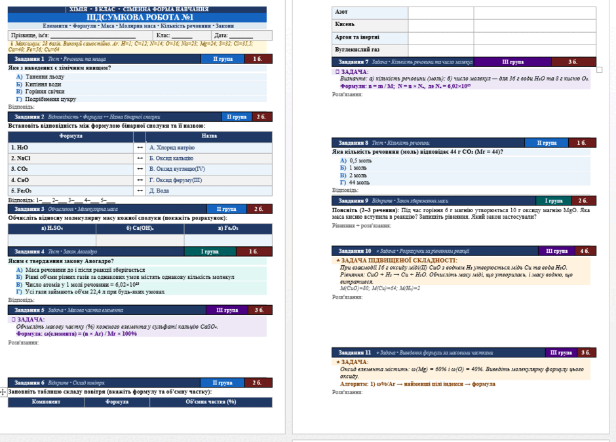Click the star icon before ЗАДАЧА ПІДВИЩЕНОЇ СКЛАДНОСТІ
The width and height of the screenshot is (616, 442).
tap(338, 260)
